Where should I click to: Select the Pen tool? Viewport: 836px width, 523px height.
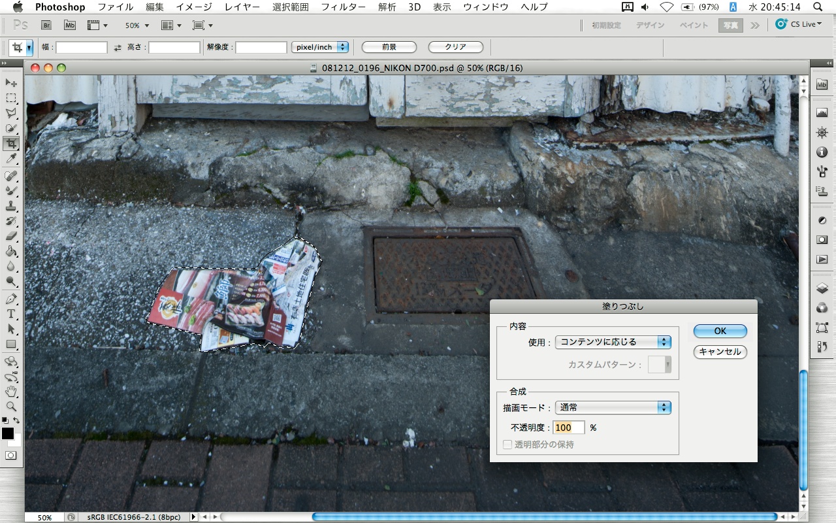pos(12,299)
